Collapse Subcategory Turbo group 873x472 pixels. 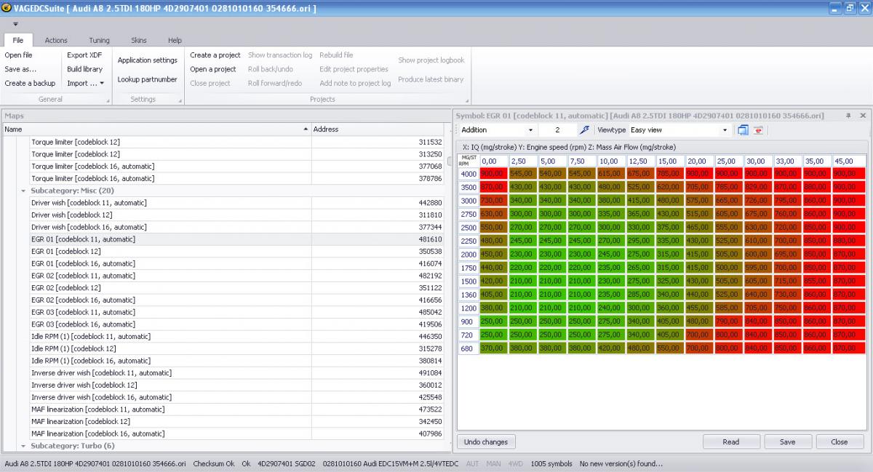23,446
